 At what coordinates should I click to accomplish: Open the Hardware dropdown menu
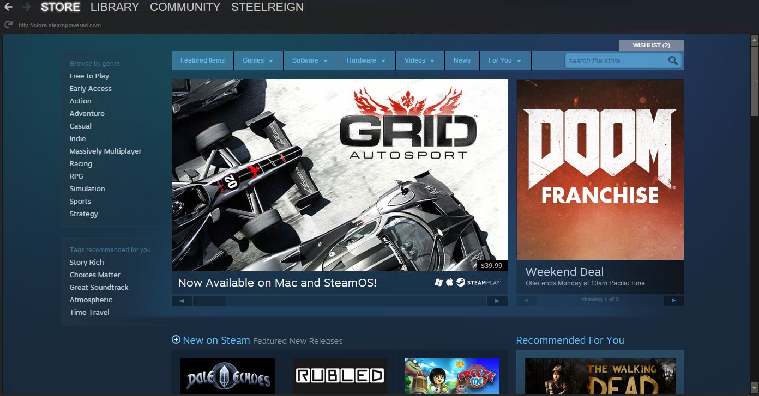pos(366,60)
